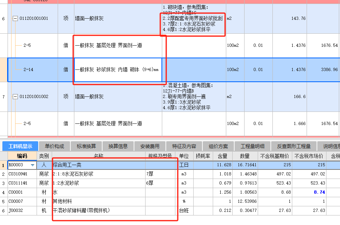This screenshot has width=340, height=225.
Task: Switch to the 反查图形工程量 tab
Action: coord(294,146)
